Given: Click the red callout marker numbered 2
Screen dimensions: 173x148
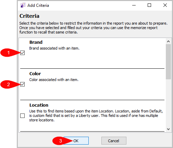Looking at the screenshot, I should tap(8, 84).
